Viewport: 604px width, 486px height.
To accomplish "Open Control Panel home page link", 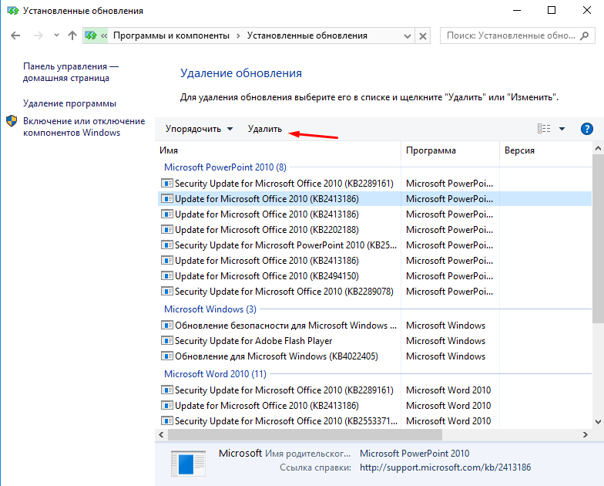I will pos(71,73).
